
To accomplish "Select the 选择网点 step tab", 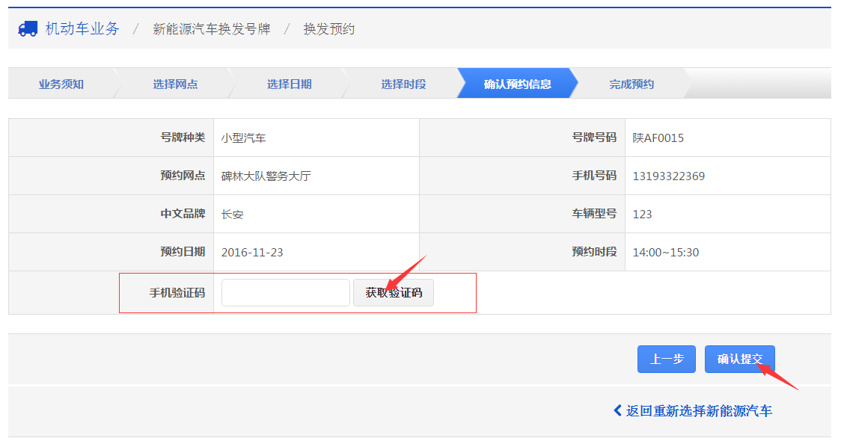I will point(175,84).
